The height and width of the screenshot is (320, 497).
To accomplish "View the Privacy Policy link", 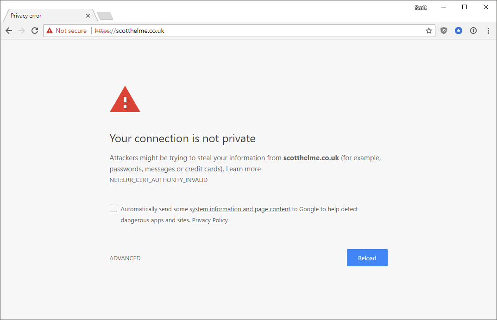I will pyautogui.click(x=209, y=220).
